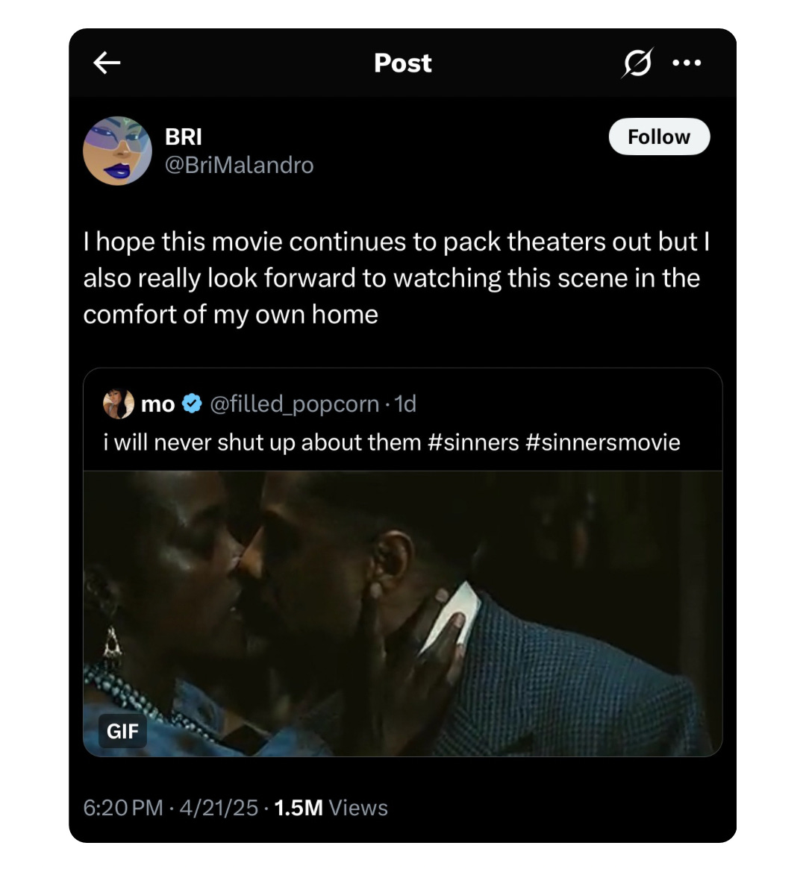The width and height of the screenshot is (806, 869).
Task: Click the GIF badge on the media
Action: (x=123, y=731)
